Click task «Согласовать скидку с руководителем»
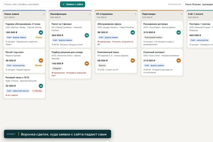Image resolution: width=213 pixels, height=142 pixels. click(x=159, y=43)
